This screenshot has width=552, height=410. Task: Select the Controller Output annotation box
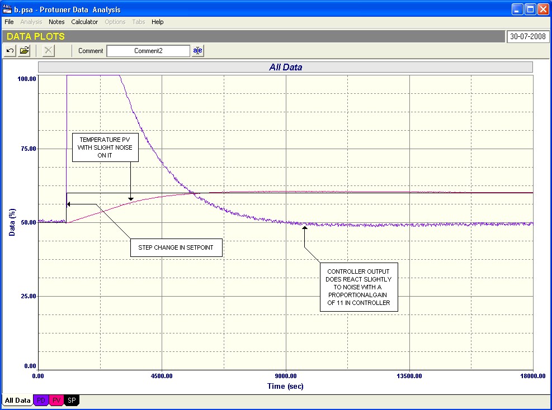(x=358, y=287)
